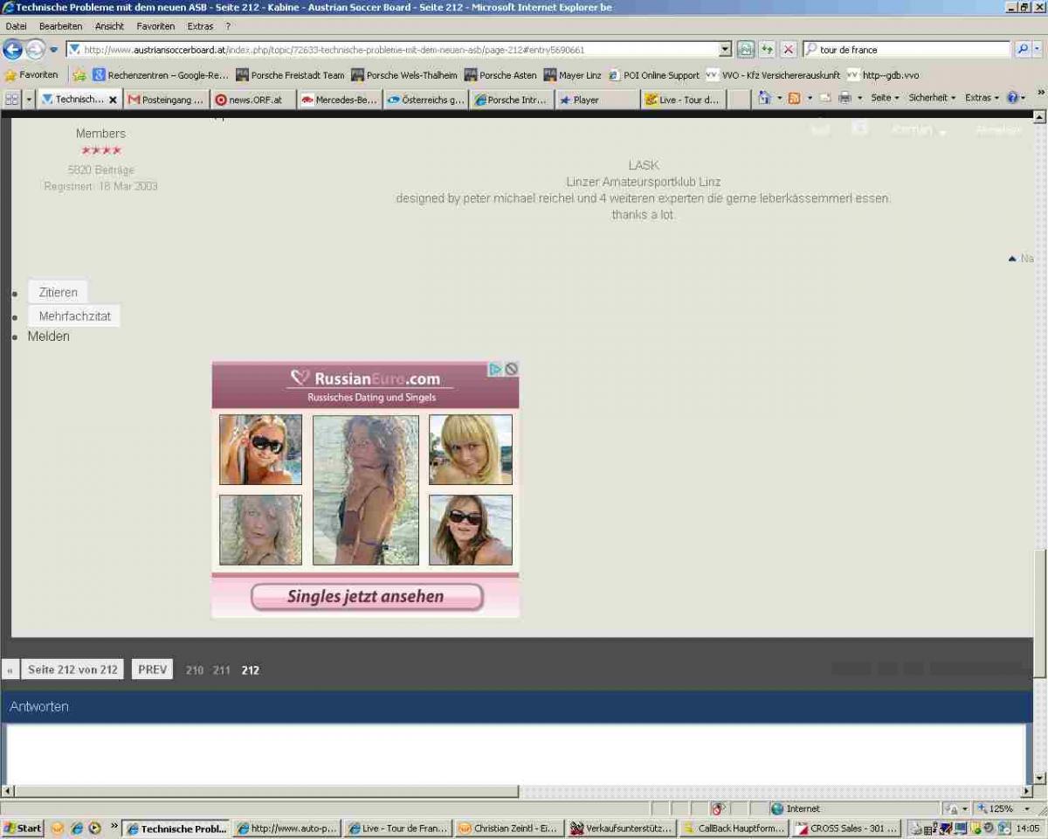The width and height of the screenshot is (1048, 839).
Task: Switch to the Live - Tour d... tab
Action: pos(683,100)
